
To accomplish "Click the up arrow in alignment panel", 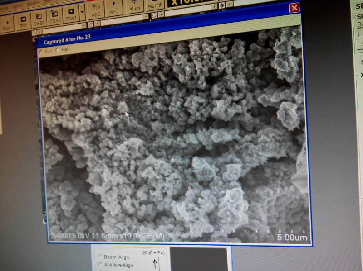I will tap(155, 263).
